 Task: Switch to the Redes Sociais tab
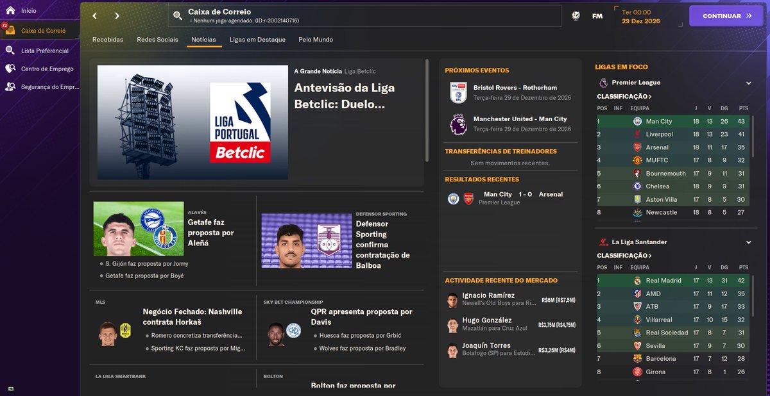(157, 40)
